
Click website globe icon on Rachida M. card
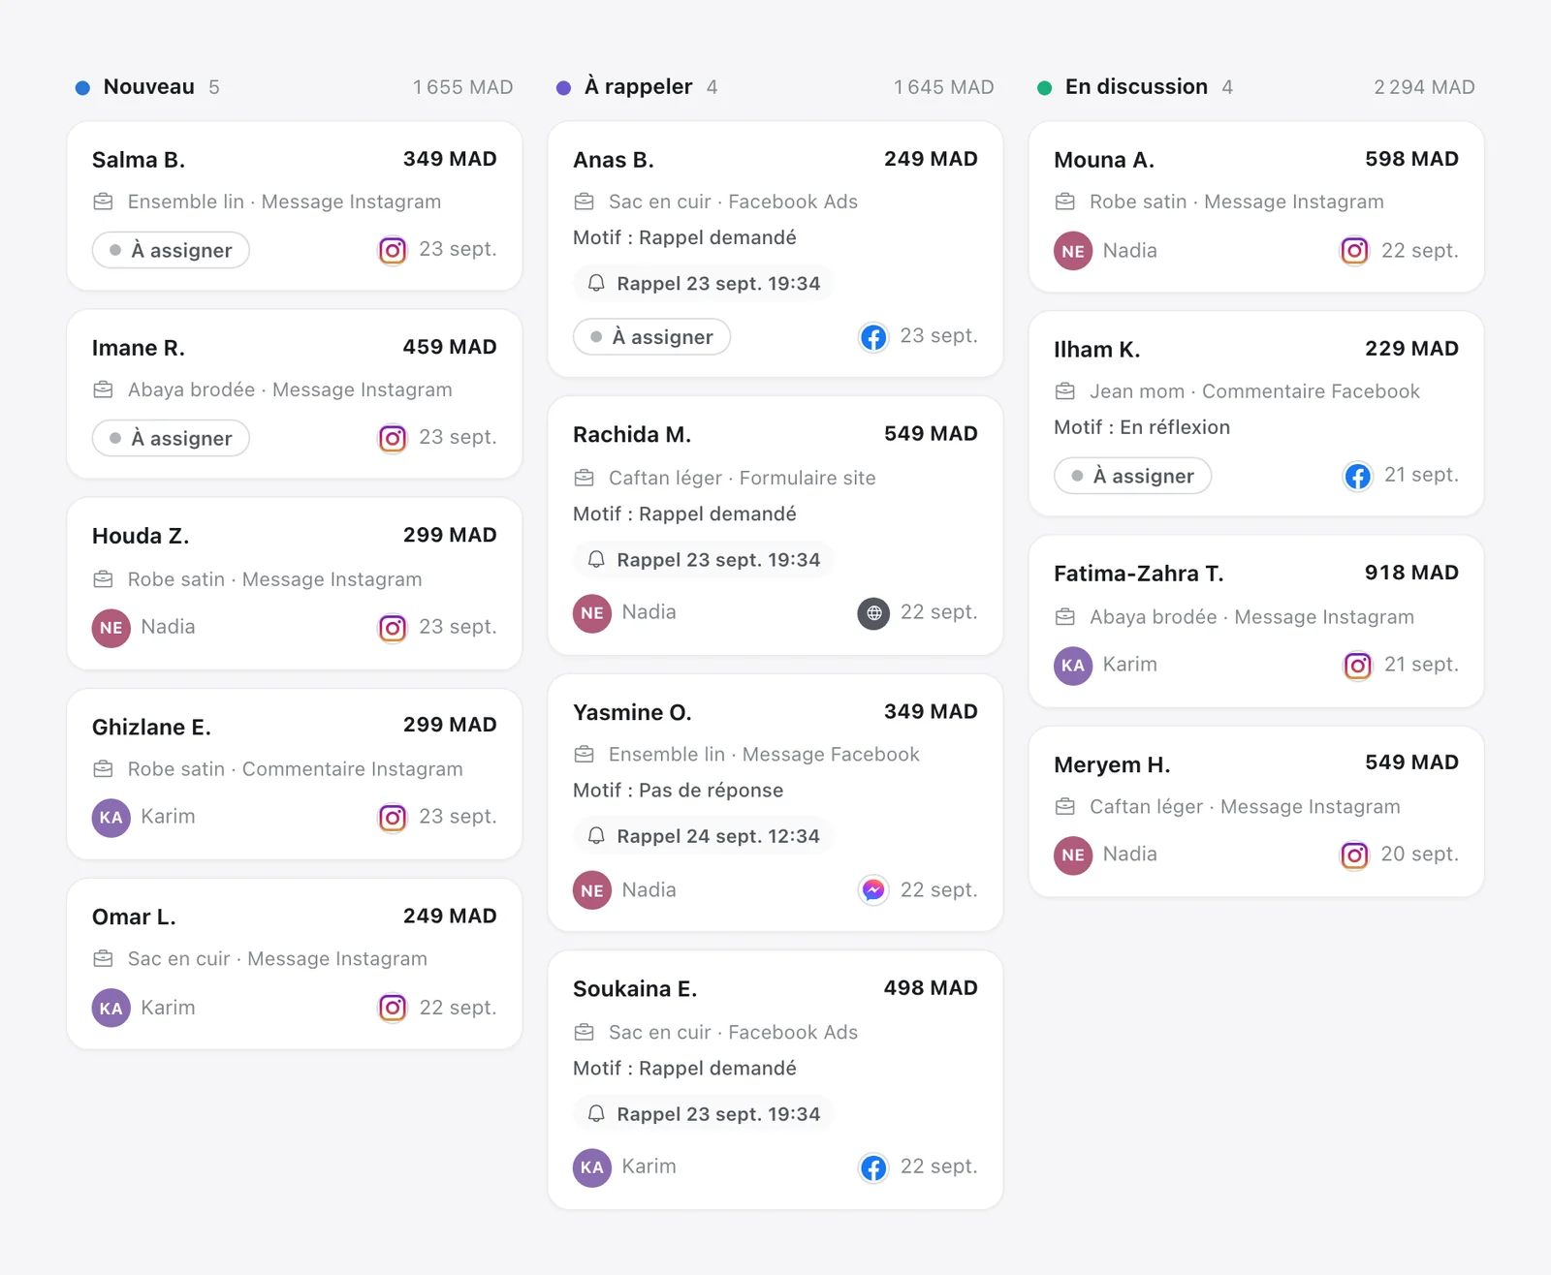[873, 613]
